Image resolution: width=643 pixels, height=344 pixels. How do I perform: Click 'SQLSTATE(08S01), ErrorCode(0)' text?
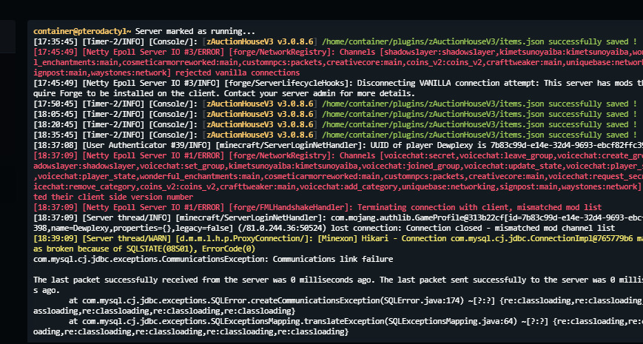191,249
